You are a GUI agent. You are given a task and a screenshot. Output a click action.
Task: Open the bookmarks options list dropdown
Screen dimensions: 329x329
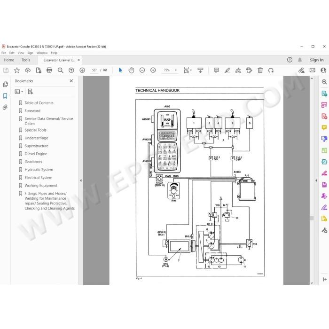(x=19, y=92)
